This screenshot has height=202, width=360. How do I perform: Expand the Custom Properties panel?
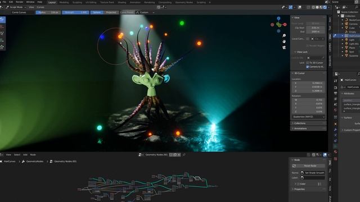(x=350, y=130)
